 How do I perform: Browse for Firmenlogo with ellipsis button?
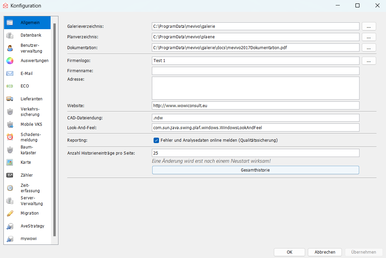click(x=369, y=61)
